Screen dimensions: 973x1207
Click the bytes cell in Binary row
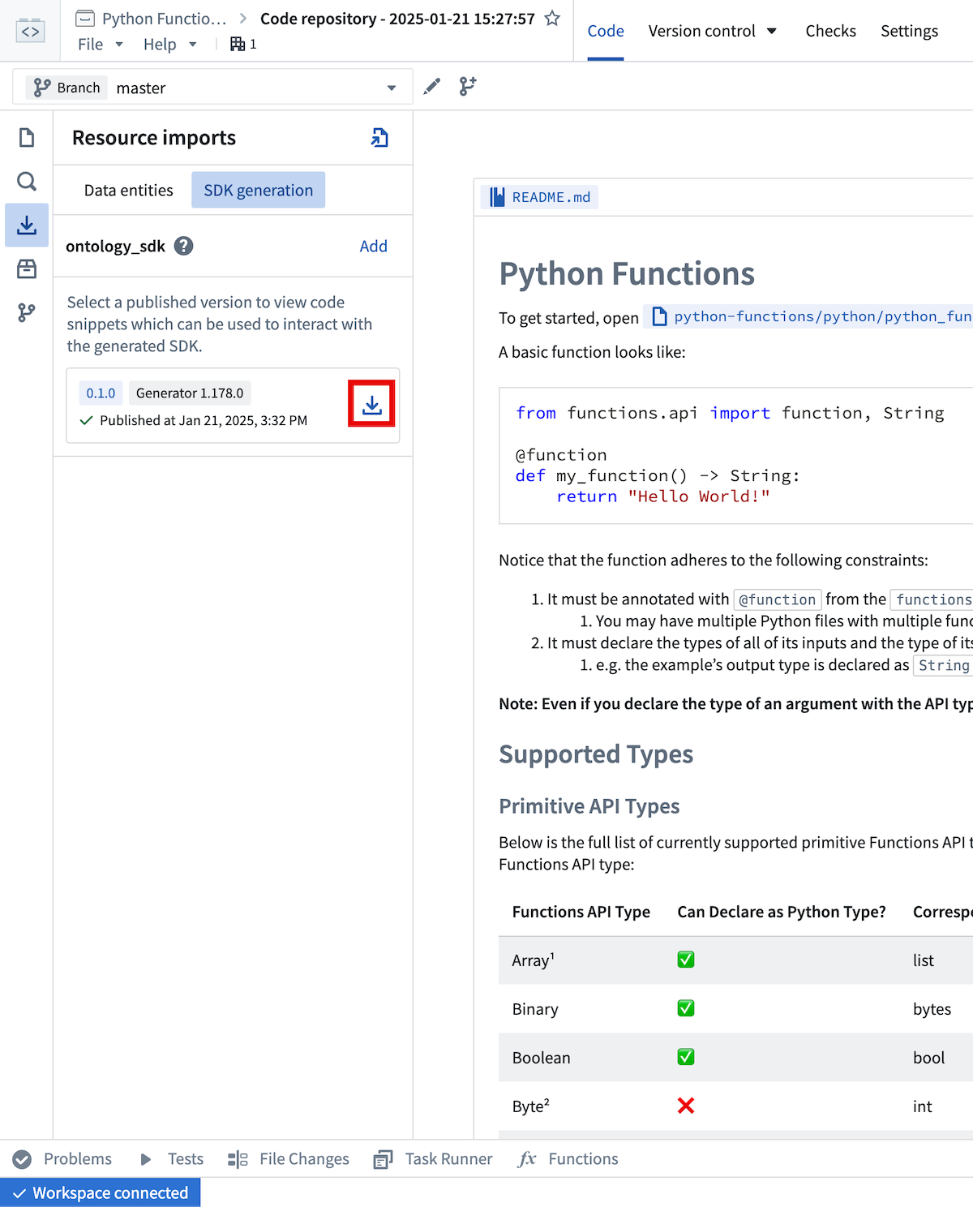[932, 1009]
